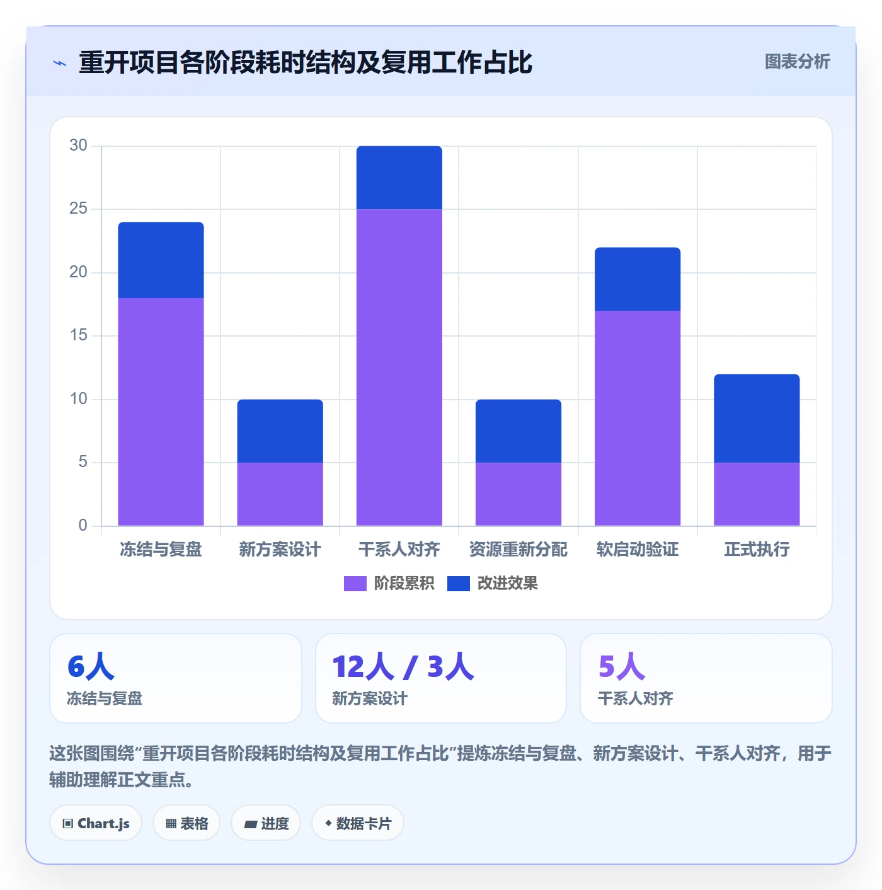Click the x-axis label 冻结与复盘

(x=161, y=550)
